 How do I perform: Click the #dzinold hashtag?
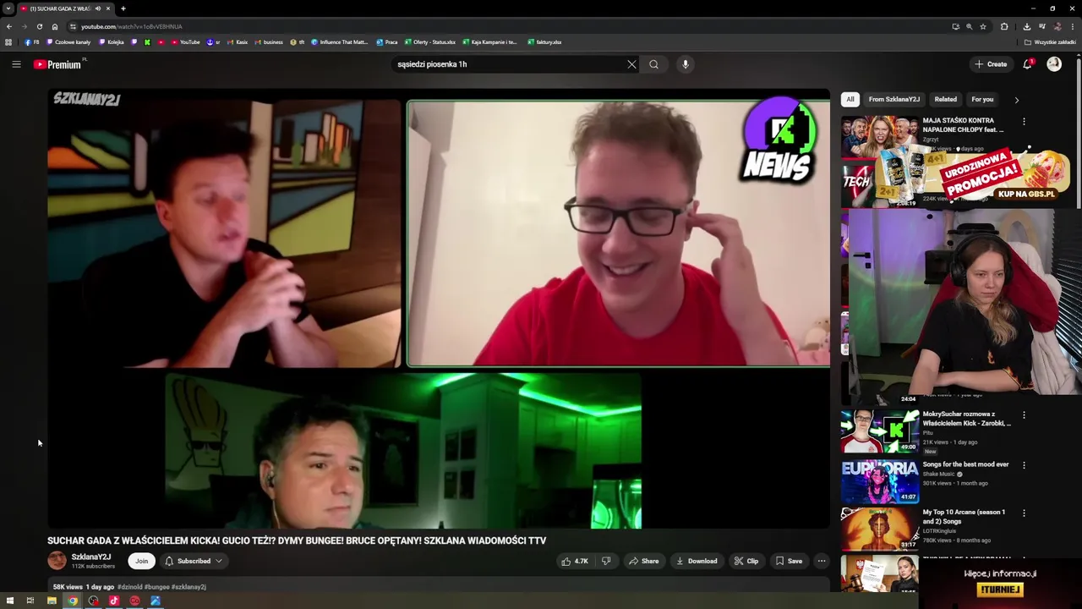click(129, 586)
